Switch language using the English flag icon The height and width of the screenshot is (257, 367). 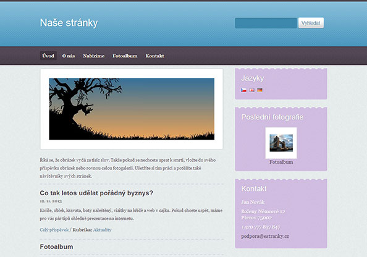click(x=251, y=90)
